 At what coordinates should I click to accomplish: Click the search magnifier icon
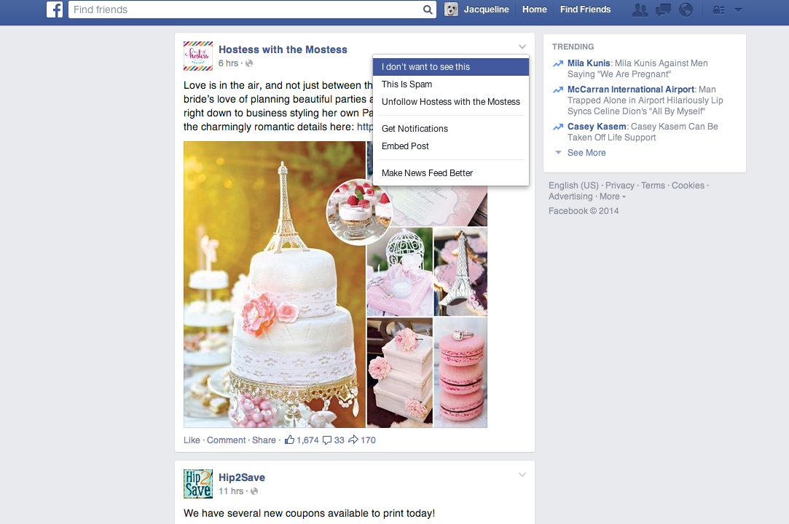click(x=428, y=9)
